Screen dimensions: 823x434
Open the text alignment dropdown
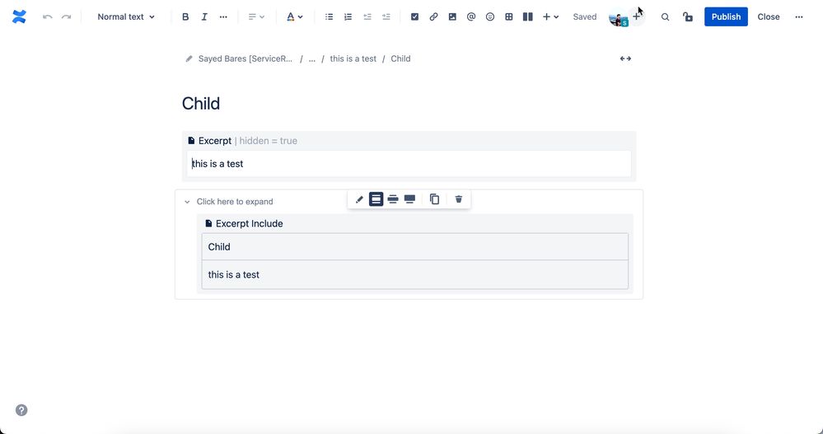click(x=256, y=16)
